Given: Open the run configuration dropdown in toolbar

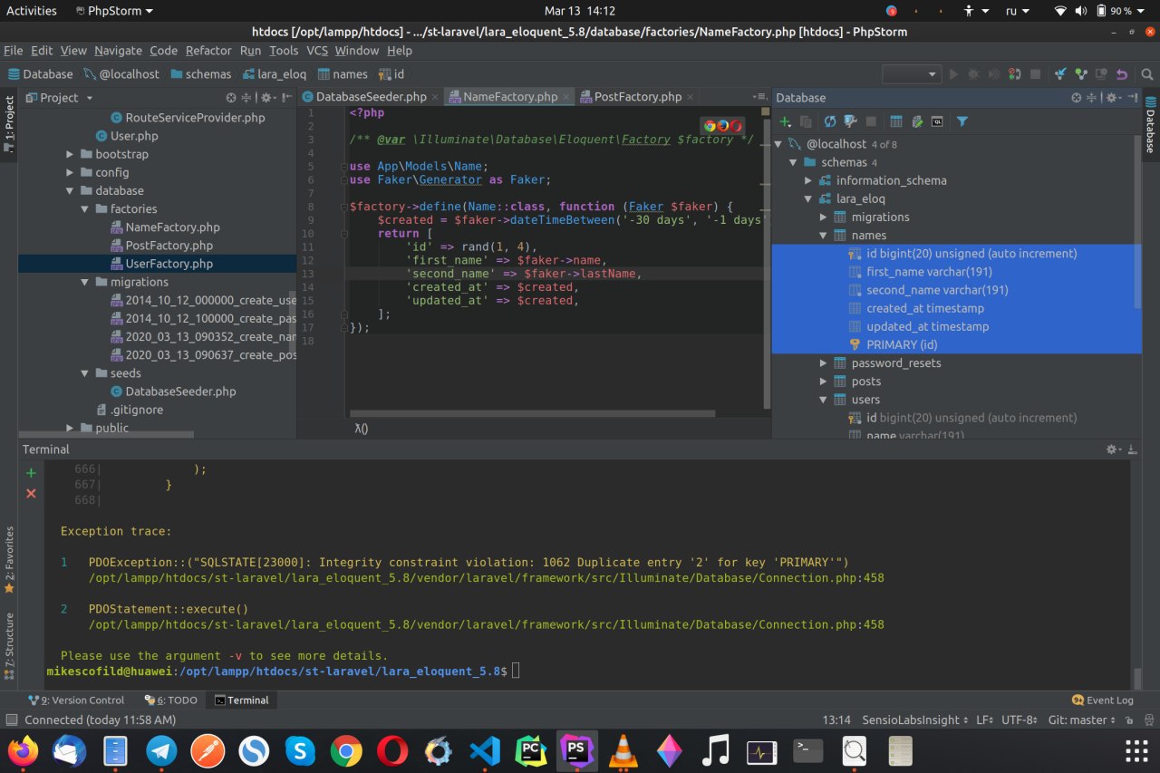Looking at the screenshot, I should pos(912,74).
